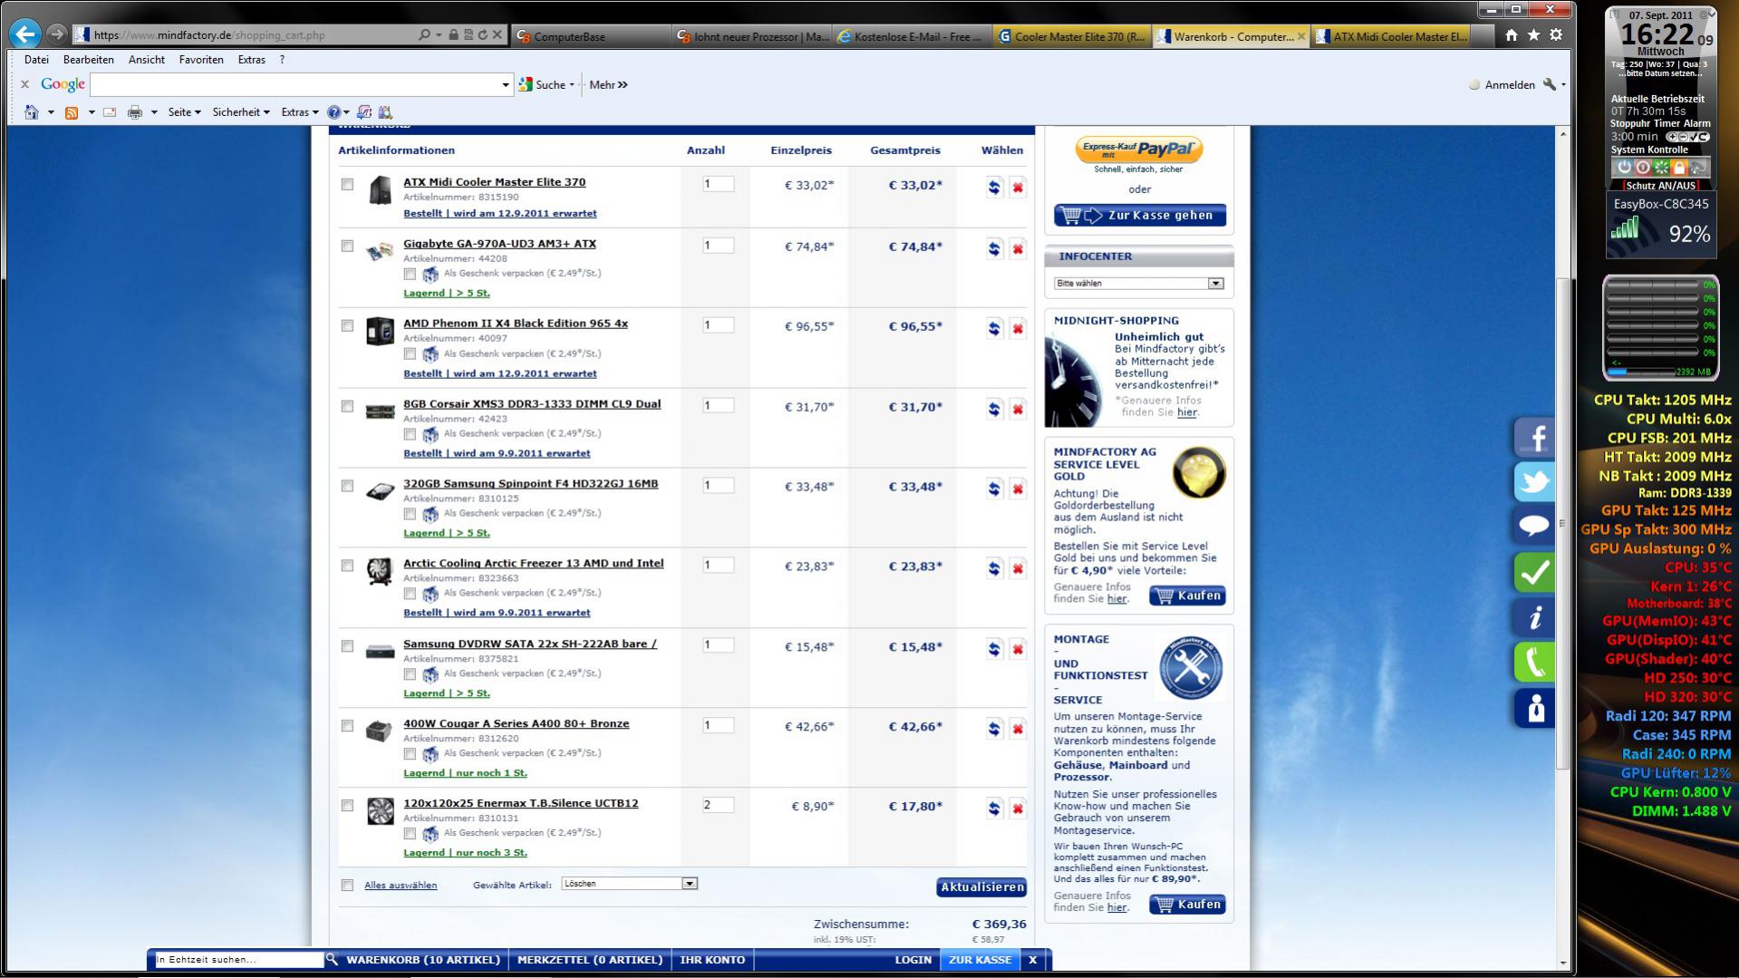The height and width of the screenshot is (978, 1739).
Task: Check the 'Alles auswählen' checkbox
Action: 347,886
